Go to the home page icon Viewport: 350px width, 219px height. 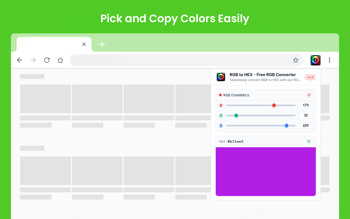60,60
